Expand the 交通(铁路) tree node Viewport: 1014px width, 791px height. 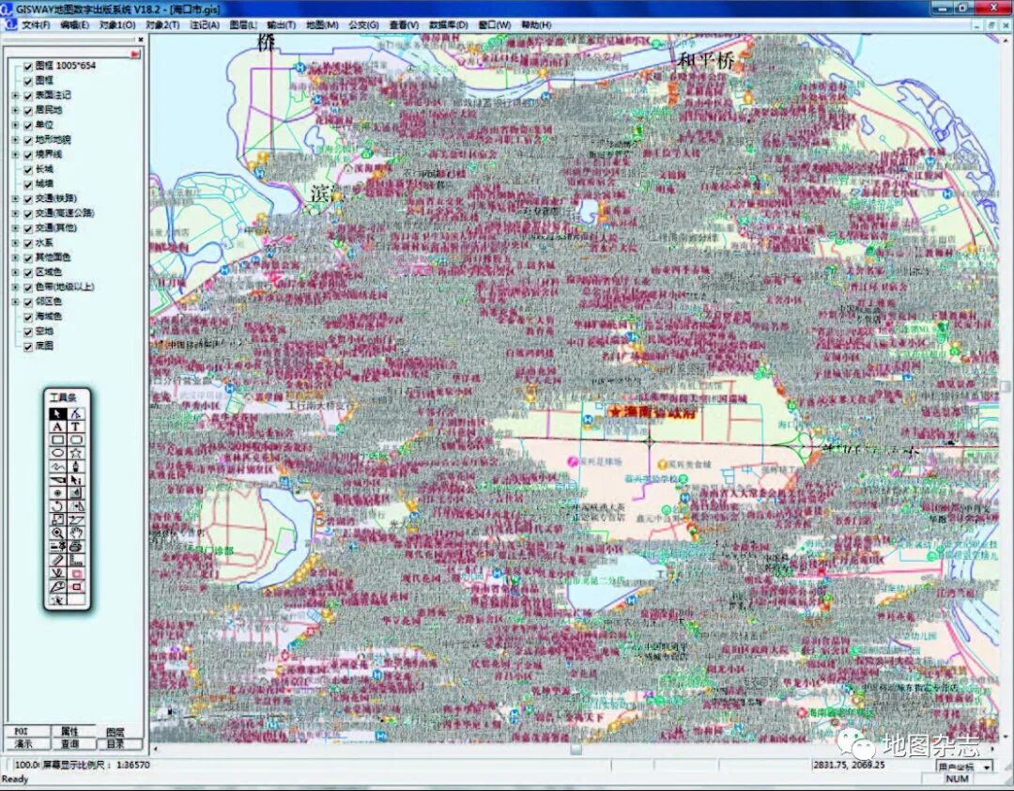(x=16, y=199)
